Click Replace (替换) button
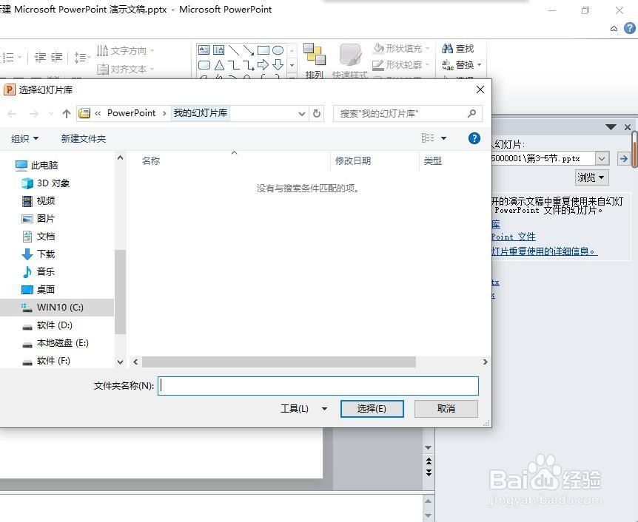The height and width of the screenshot is (522, 638). (x=457, y=65)
